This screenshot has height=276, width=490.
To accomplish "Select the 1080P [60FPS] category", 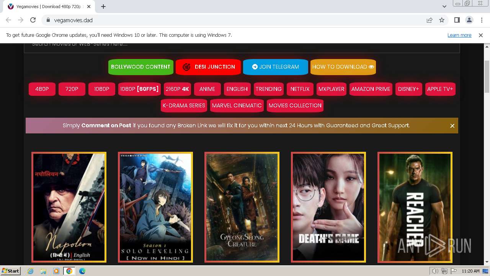I will click(x=139, y=89).
